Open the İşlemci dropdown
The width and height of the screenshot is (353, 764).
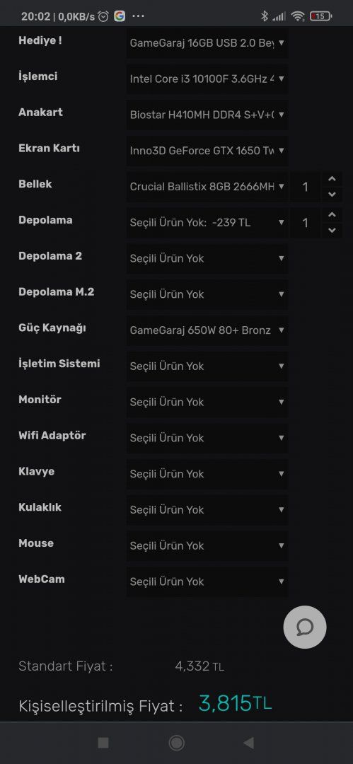[x=207, y=79]
